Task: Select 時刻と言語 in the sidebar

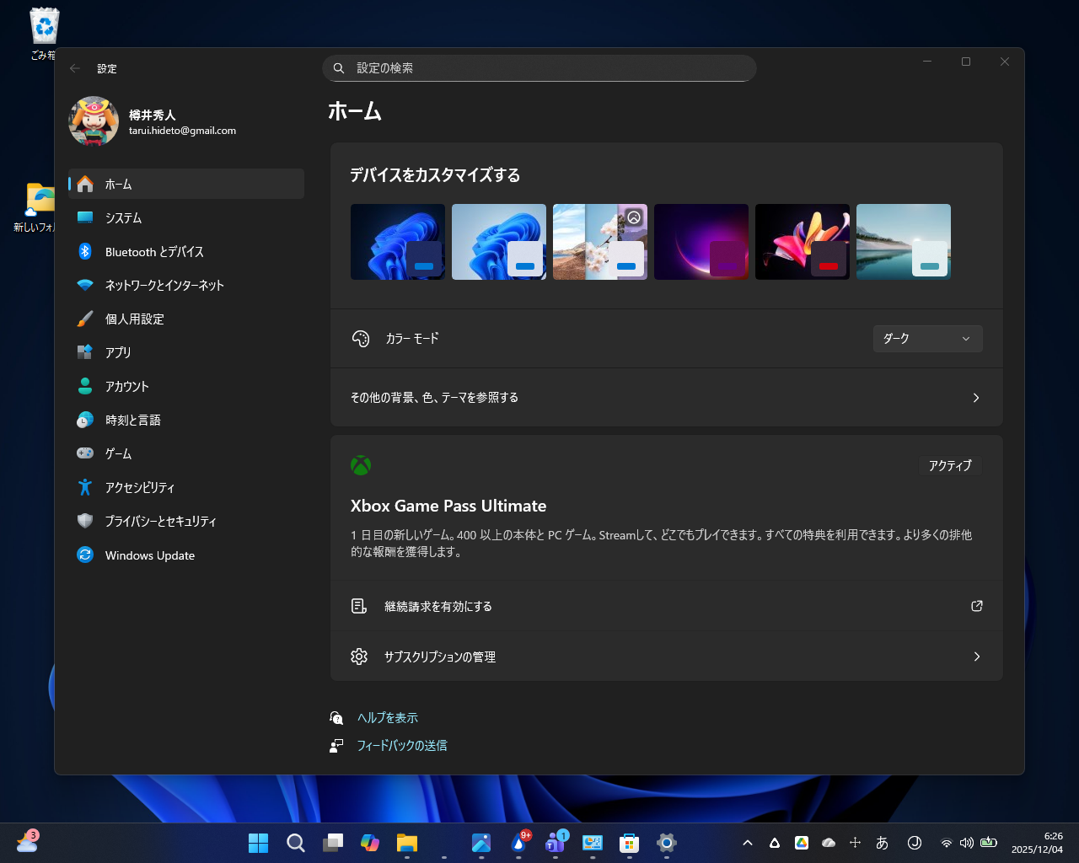Action: click(132, 420)
